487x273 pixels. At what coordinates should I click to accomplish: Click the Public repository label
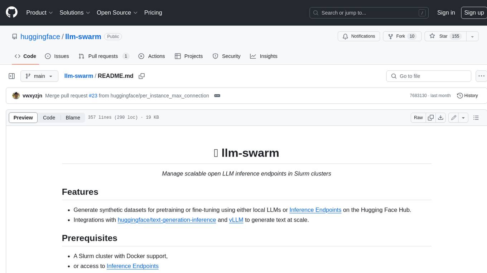(x=113, y=36)
